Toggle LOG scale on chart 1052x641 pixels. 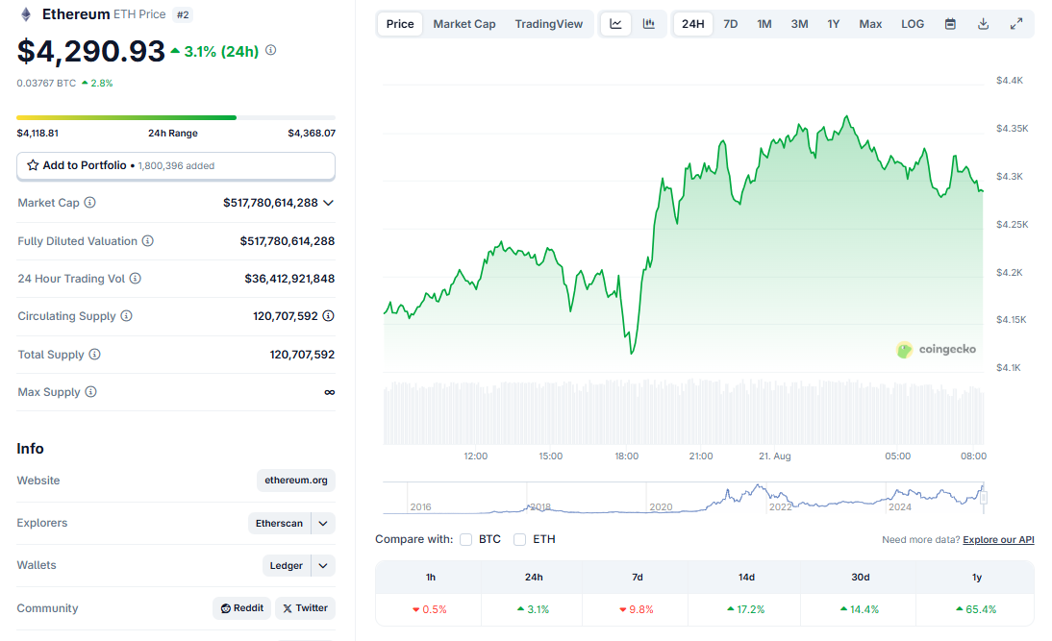coord(913,24)
